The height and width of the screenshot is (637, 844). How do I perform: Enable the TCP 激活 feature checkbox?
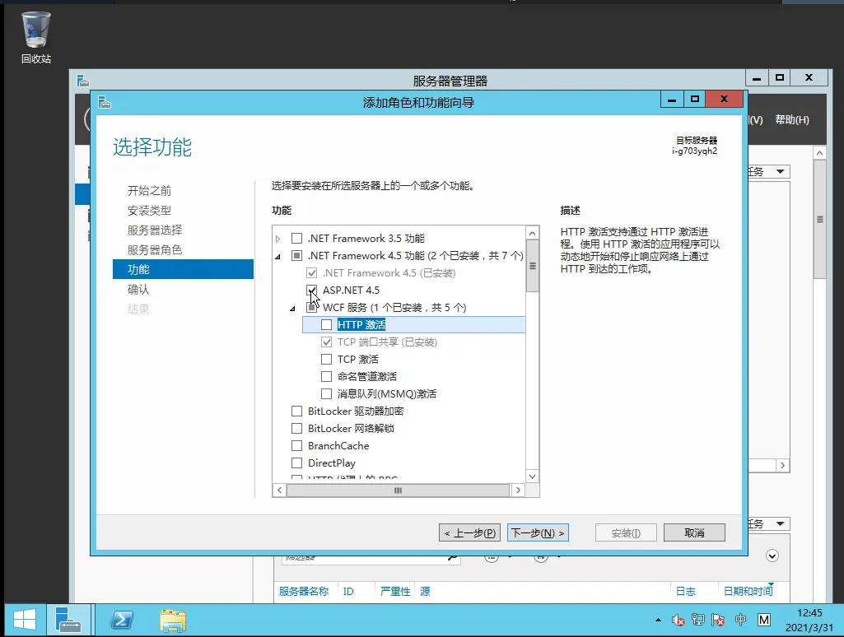[327, 360]
